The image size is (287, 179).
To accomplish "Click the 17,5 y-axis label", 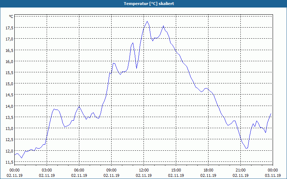I will click(x=9, y=28).
